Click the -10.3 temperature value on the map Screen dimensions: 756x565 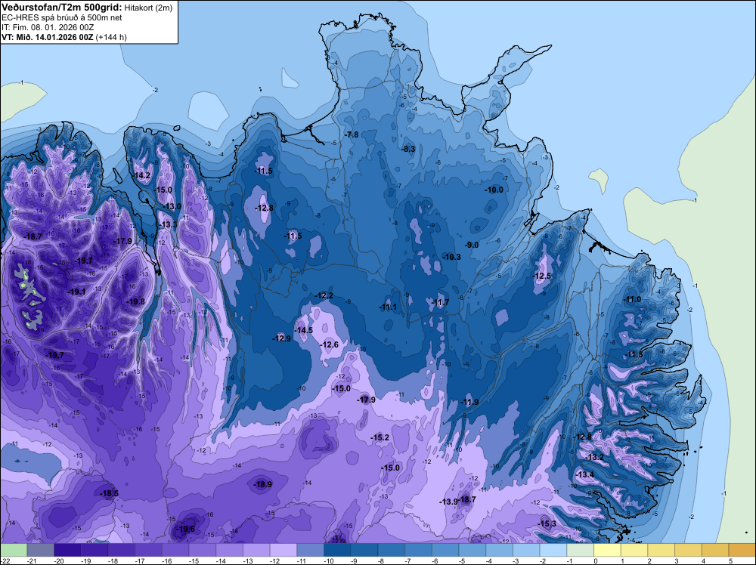451,258
